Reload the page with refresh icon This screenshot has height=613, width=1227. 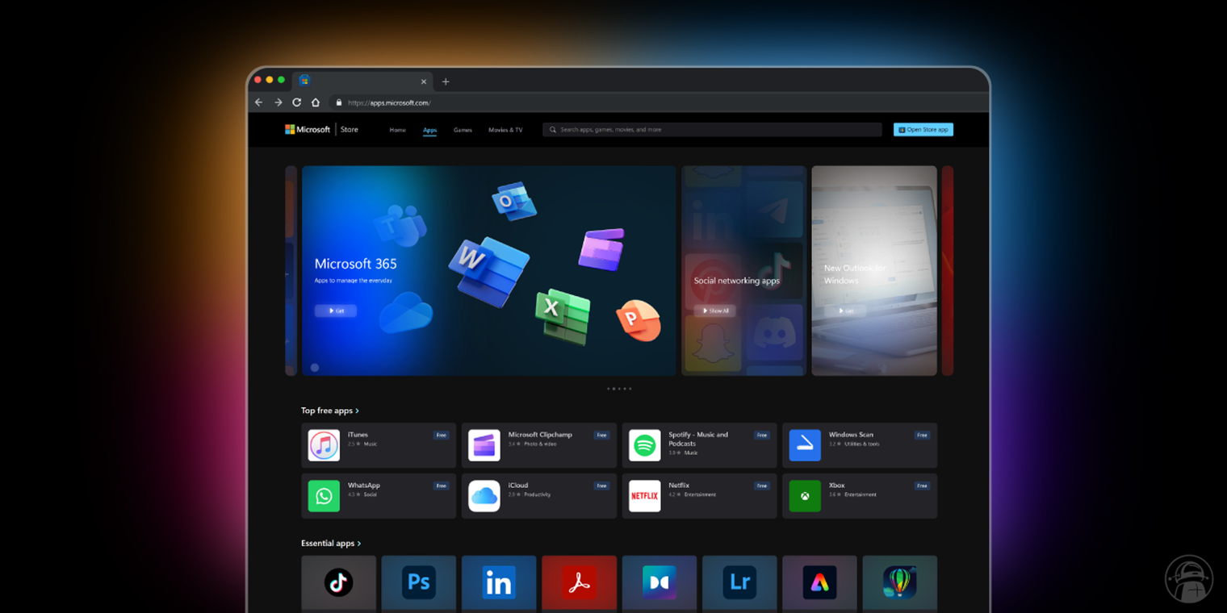[x=296, y=102]
